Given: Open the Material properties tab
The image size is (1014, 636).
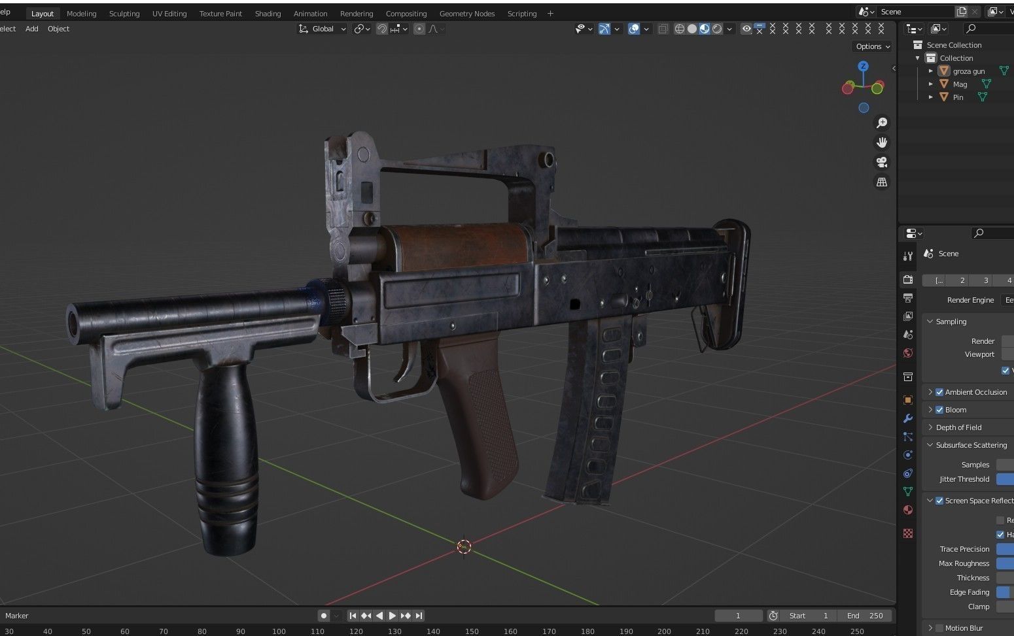Looking at the screenshot, I should [x=907, y=510].
